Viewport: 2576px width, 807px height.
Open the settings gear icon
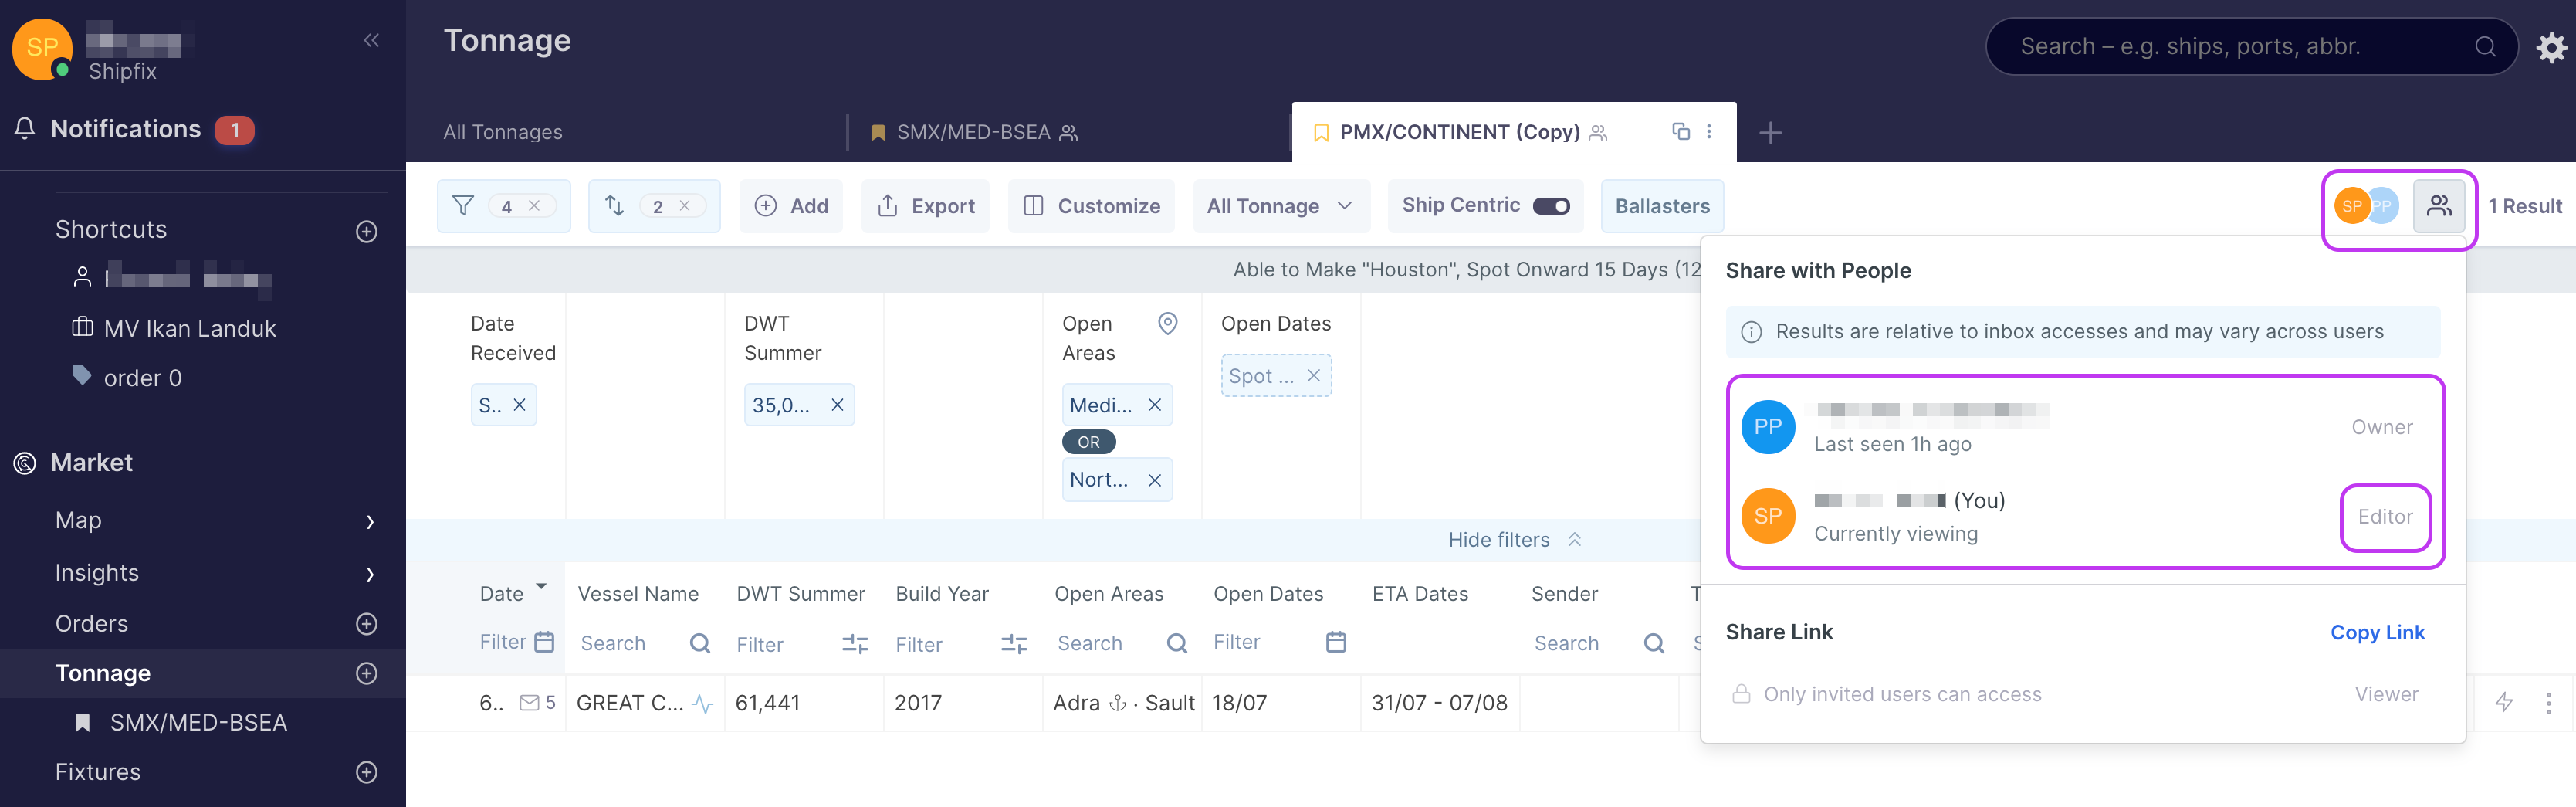(x=2550, y=47)
